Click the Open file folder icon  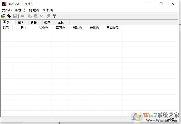coord(3,16)
